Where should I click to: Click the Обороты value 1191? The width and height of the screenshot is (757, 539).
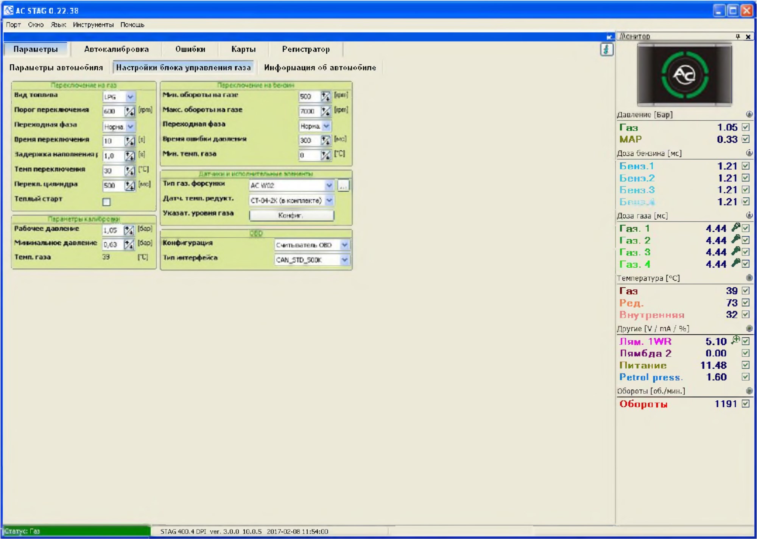pyautogui.click(x=726, y=404)
